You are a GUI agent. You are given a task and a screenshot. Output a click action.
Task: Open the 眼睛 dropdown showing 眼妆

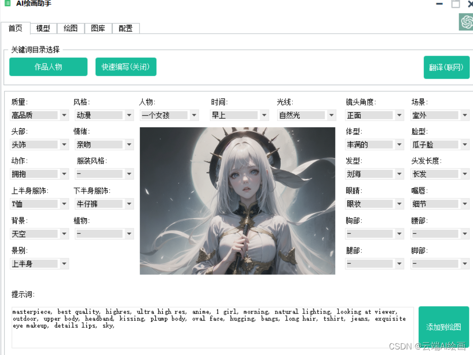(x=374, y=204)
